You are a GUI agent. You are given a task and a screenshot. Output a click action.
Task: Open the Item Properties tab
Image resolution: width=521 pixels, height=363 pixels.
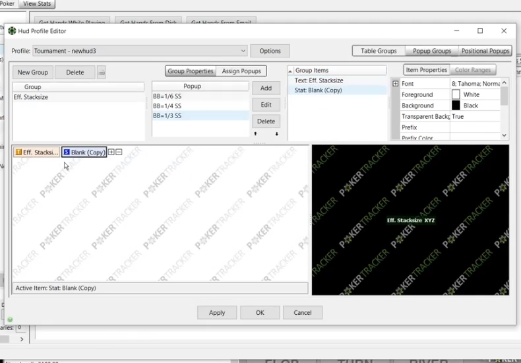point(426,70)
